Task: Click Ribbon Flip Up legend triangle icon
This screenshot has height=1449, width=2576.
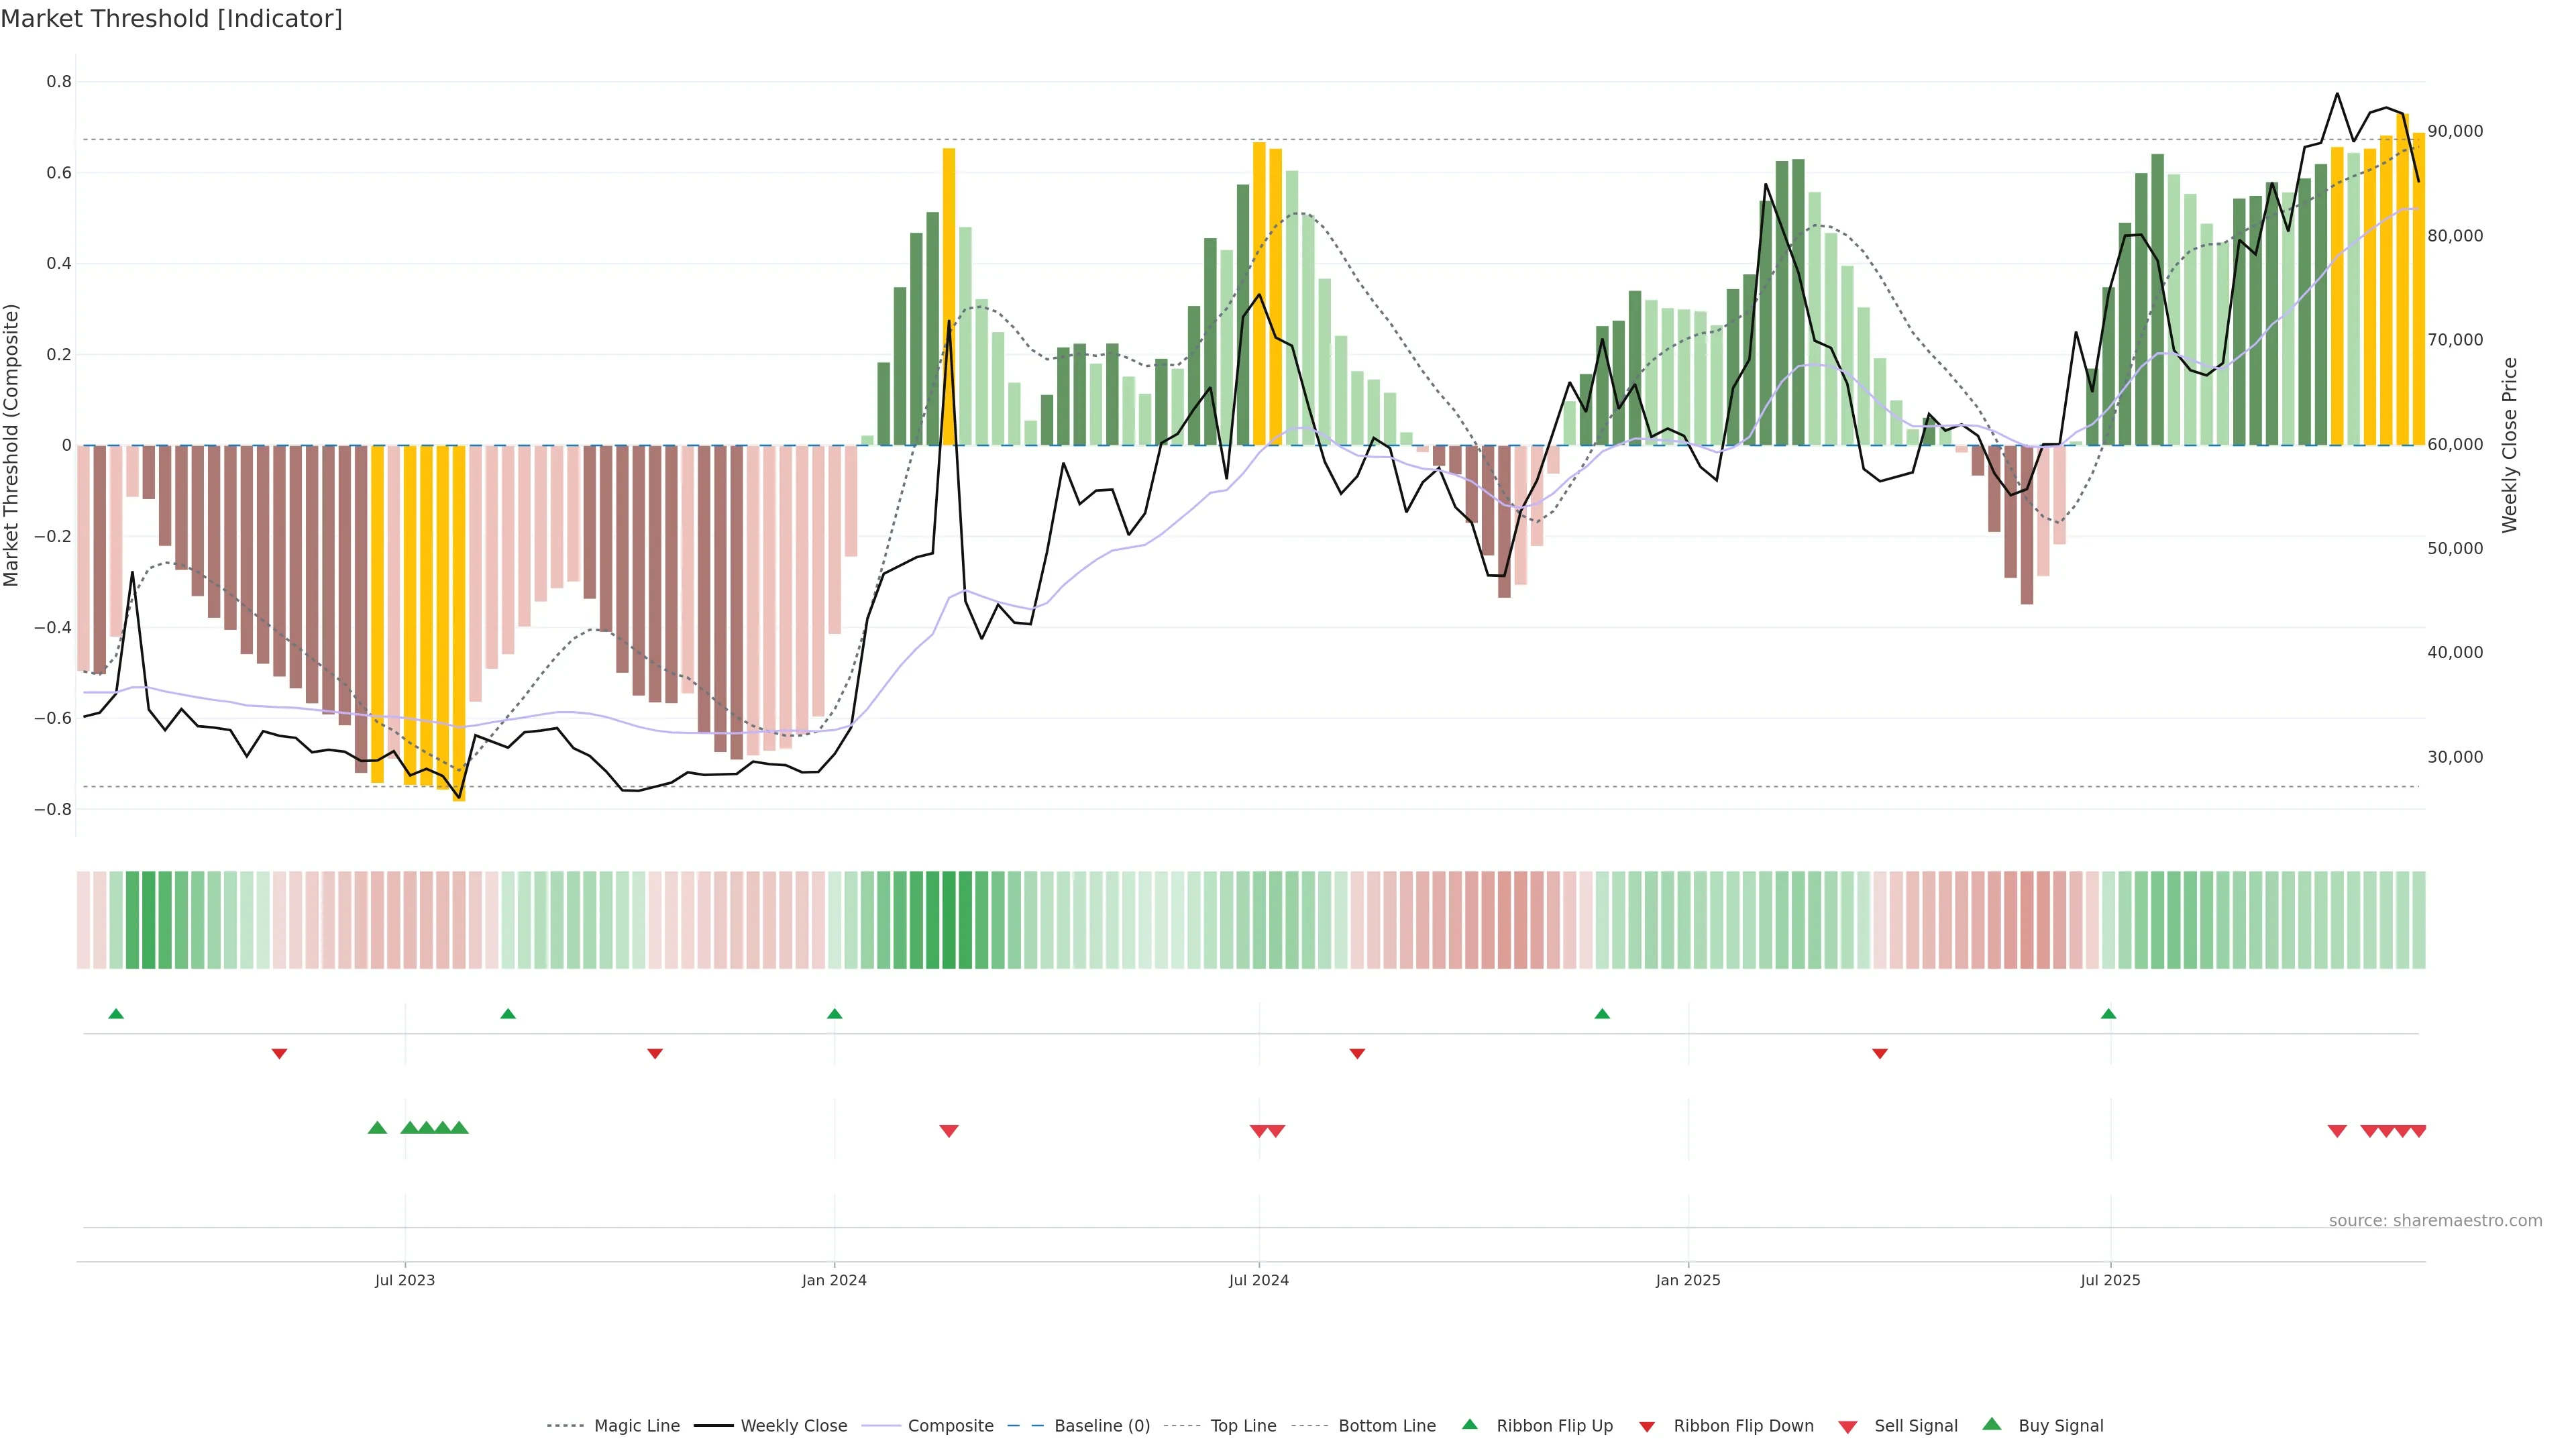Action: 1469,1424
